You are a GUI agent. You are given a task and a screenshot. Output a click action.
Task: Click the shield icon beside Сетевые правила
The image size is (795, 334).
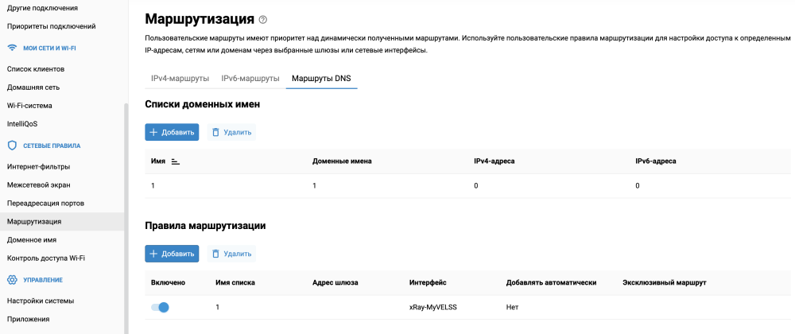(12, 146)
